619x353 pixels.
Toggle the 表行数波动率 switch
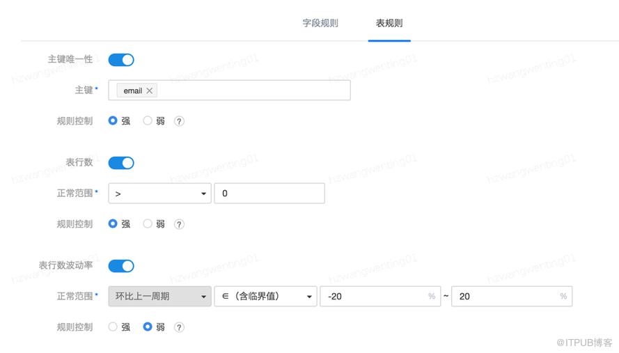pyautogui.click(x=121, y=266)
